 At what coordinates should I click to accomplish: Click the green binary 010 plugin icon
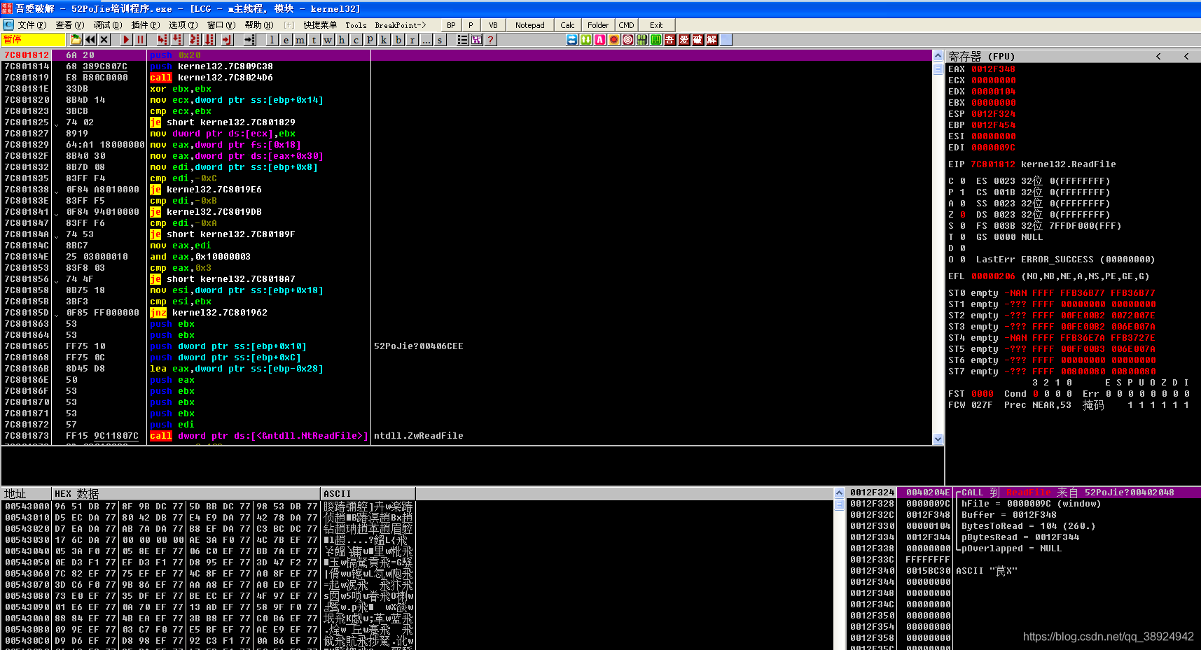pyautogui.click(x=642, y=40)
